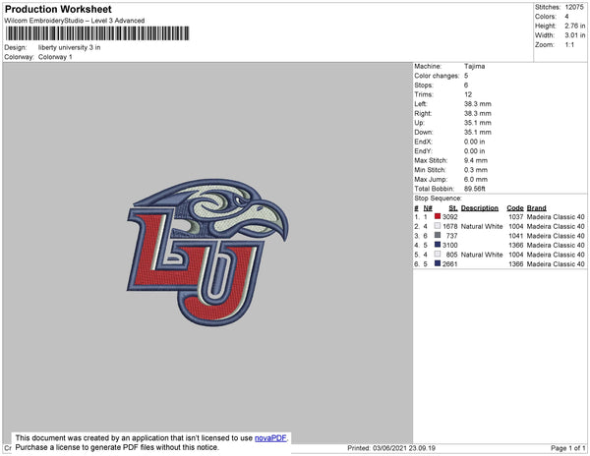Click the 'Color changes:' label
The height and width of the screenshot is (456, 590).
[x=437, y=76]
